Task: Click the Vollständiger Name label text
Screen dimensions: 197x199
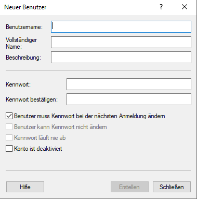Action: click(x=21, y=43)
